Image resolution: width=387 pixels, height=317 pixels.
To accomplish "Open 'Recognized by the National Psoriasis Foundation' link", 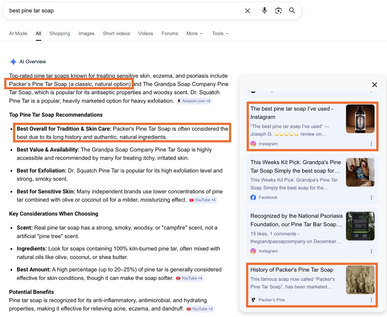I will click(x=297, y=220).
